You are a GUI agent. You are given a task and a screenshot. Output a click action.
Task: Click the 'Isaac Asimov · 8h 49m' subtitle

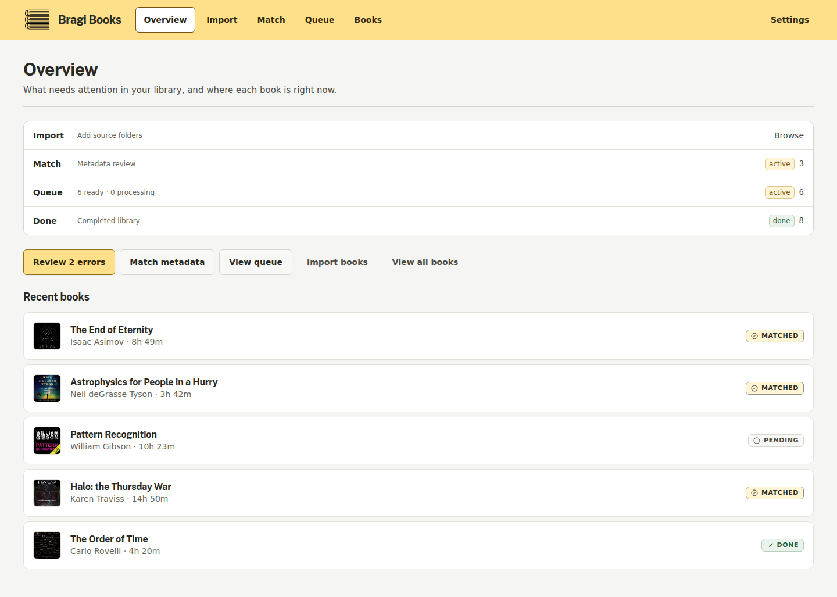click(116, 342)
